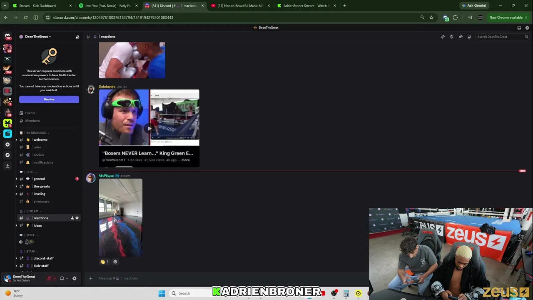Show pinned messages for reactions channel
The width and height of the screenshot is (533, 300).
coord(461,37)
